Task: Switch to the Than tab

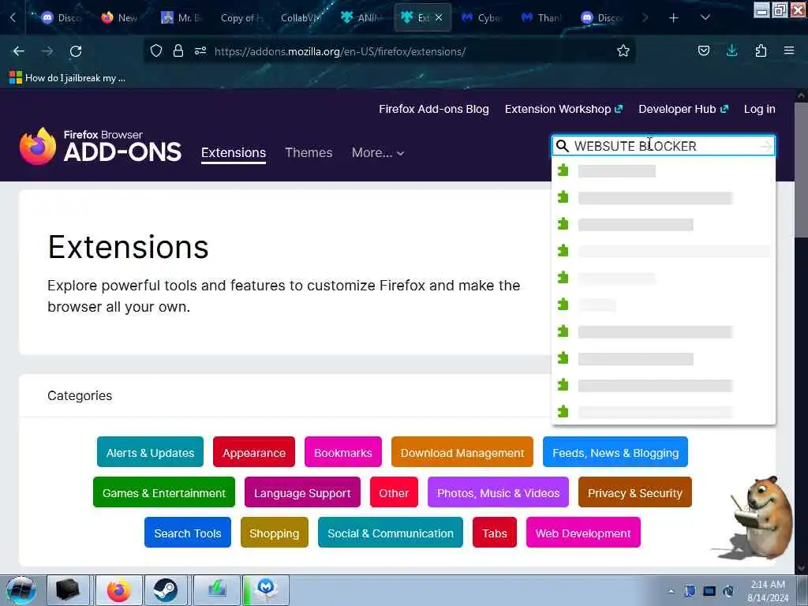Action: tap(541, 18)
